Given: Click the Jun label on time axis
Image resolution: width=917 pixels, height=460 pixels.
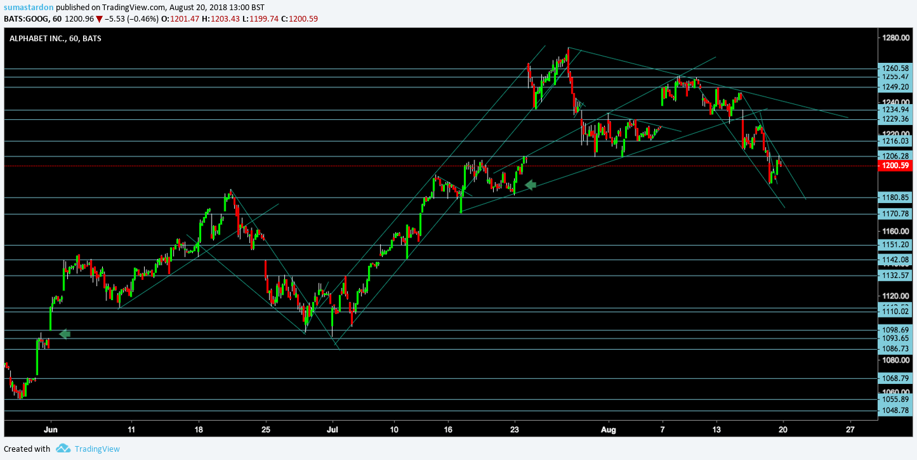Looking at the screenshot, I should [x=51, y=428].
